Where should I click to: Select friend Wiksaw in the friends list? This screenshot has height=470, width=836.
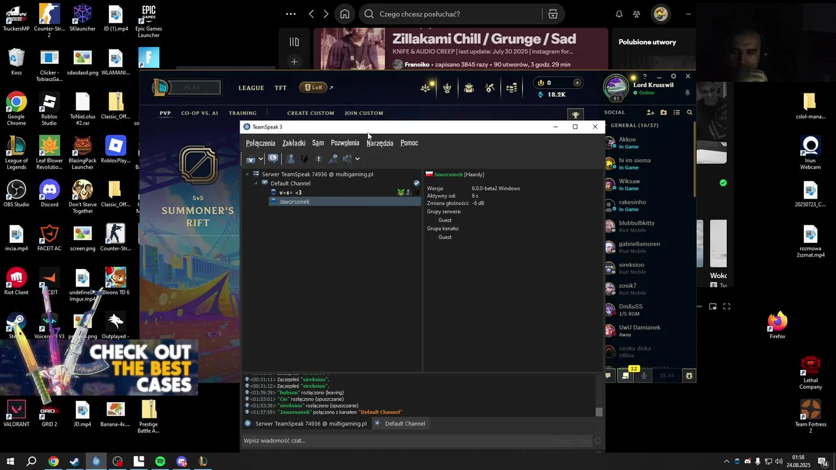pyautogui.click(x=649, y=185)
